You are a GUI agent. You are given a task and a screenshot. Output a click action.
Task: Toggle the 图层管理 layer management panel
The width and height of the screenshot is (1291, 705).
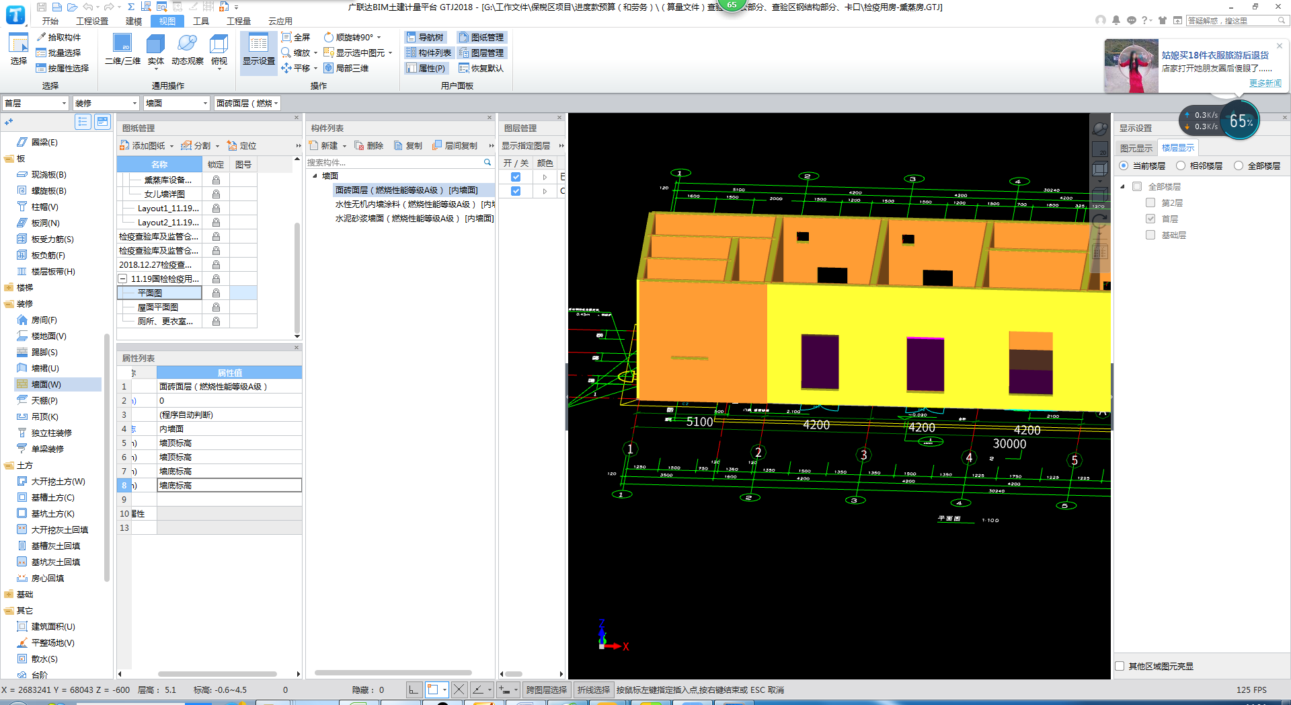[481, 52]
